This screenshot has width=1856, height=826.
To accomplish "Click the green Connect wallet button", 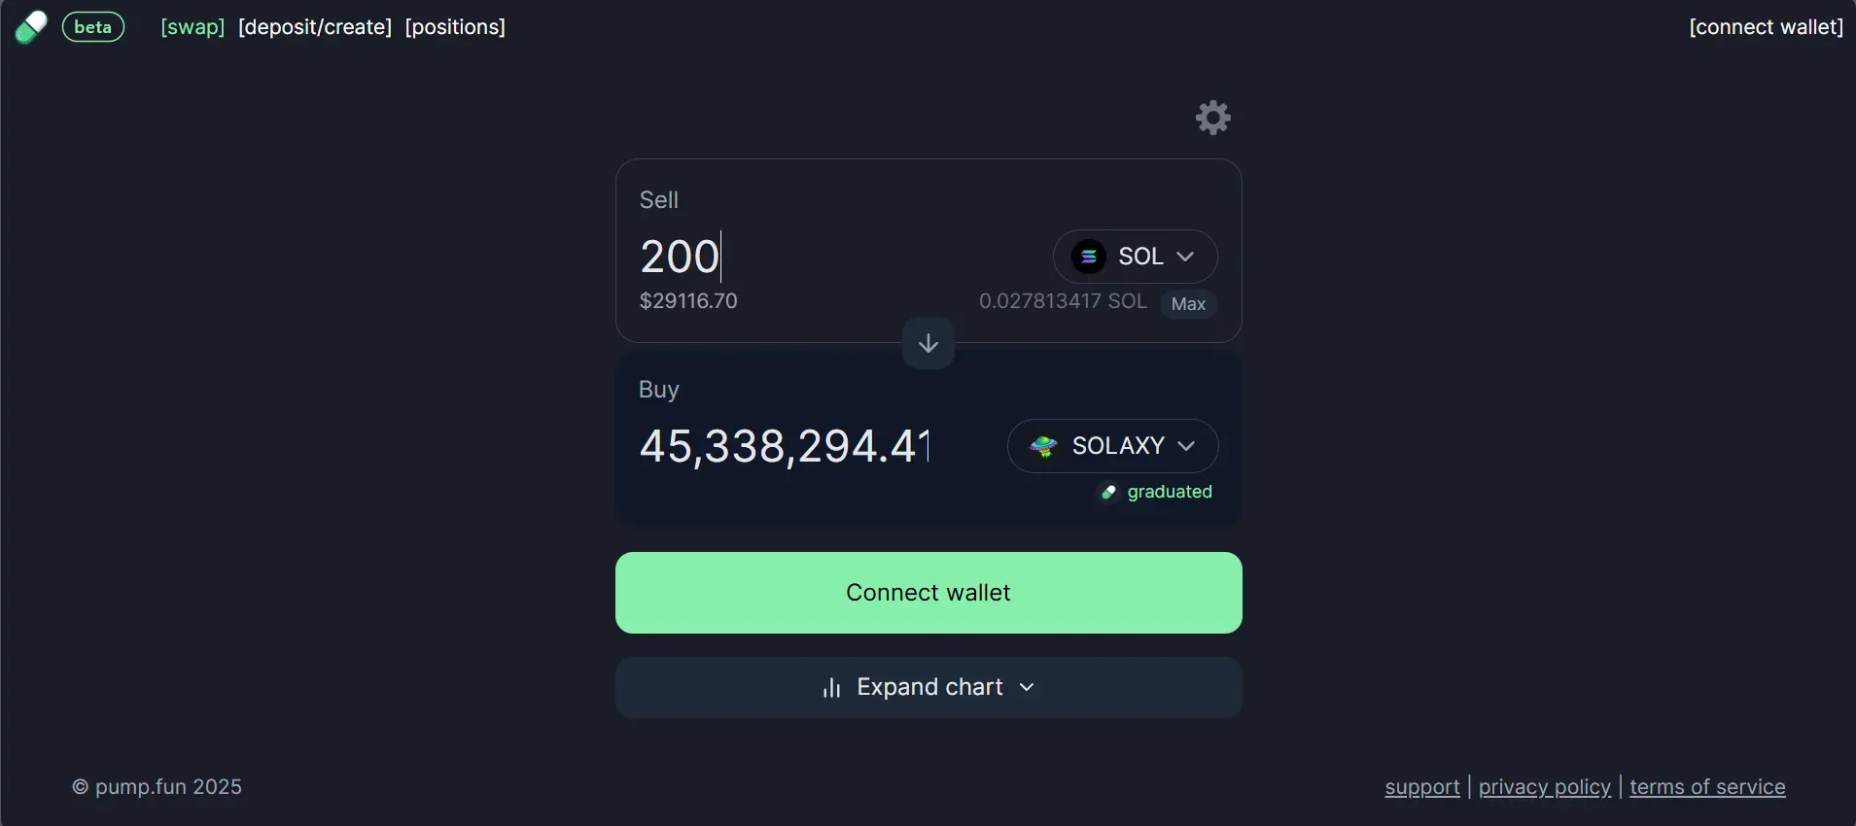I will (928, 593).
